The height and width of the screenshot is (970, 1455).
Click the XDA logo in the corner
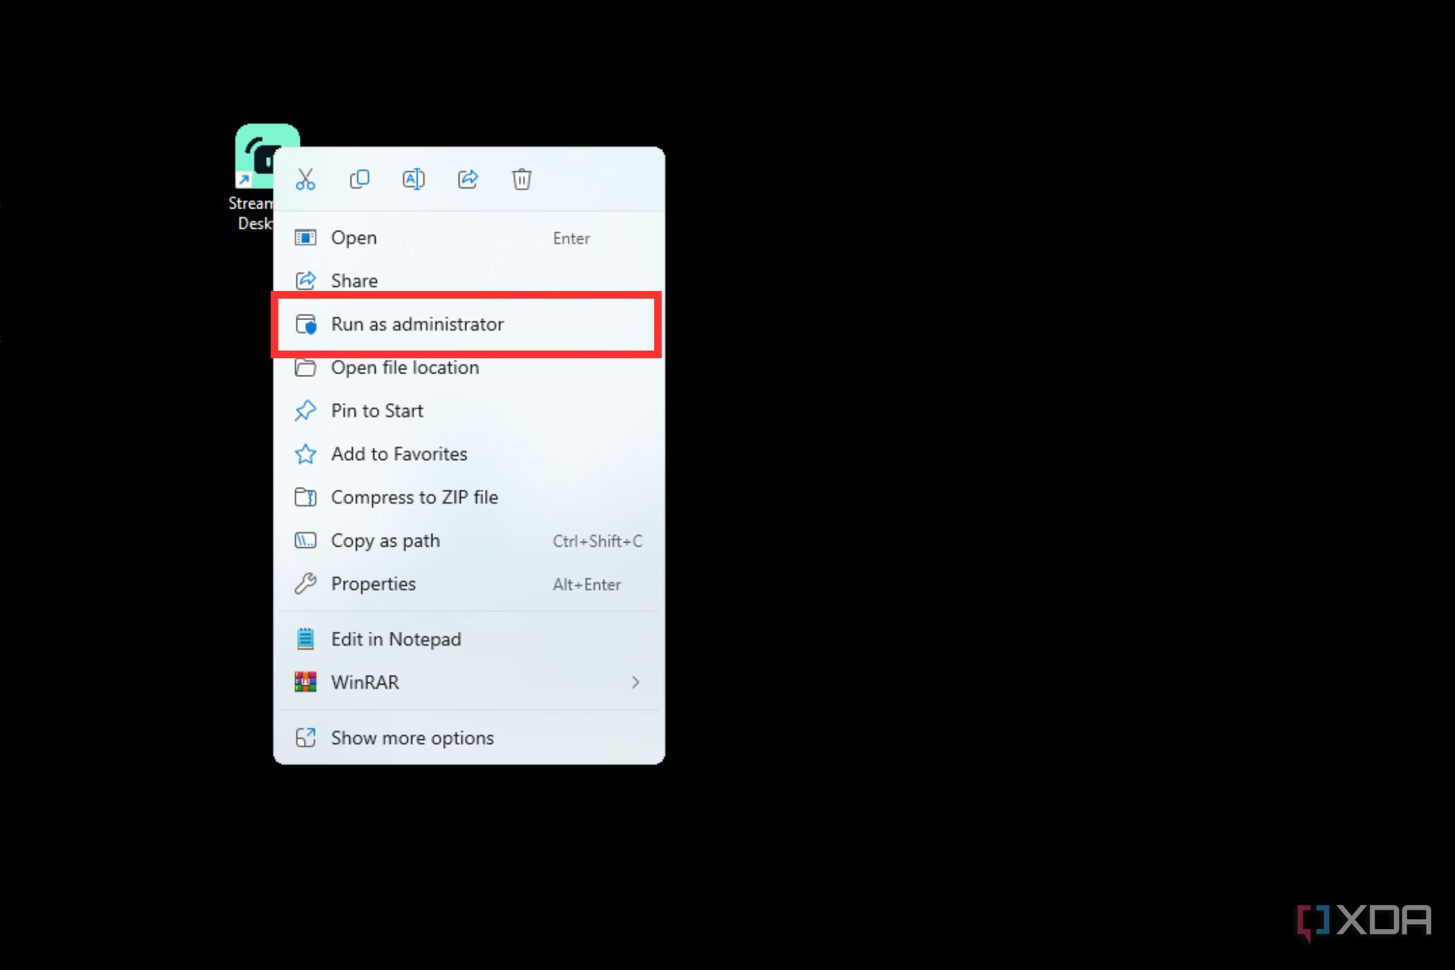point(1366,921)
